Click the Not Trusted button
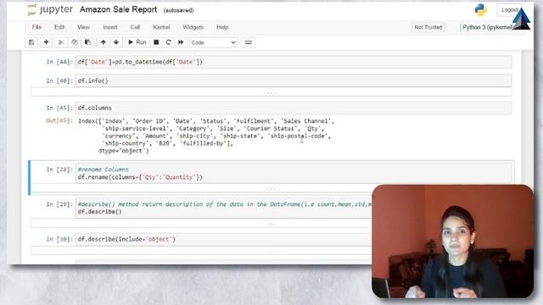The image size is (543, 305). pyautogui.click(x=428, y=27)
